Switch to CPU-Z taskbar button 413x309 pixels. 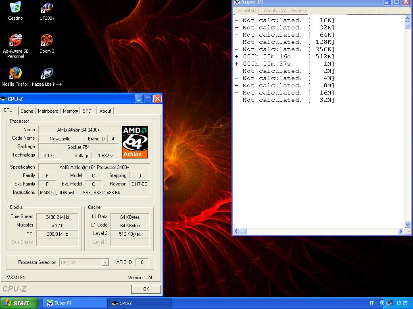[140, 303]
